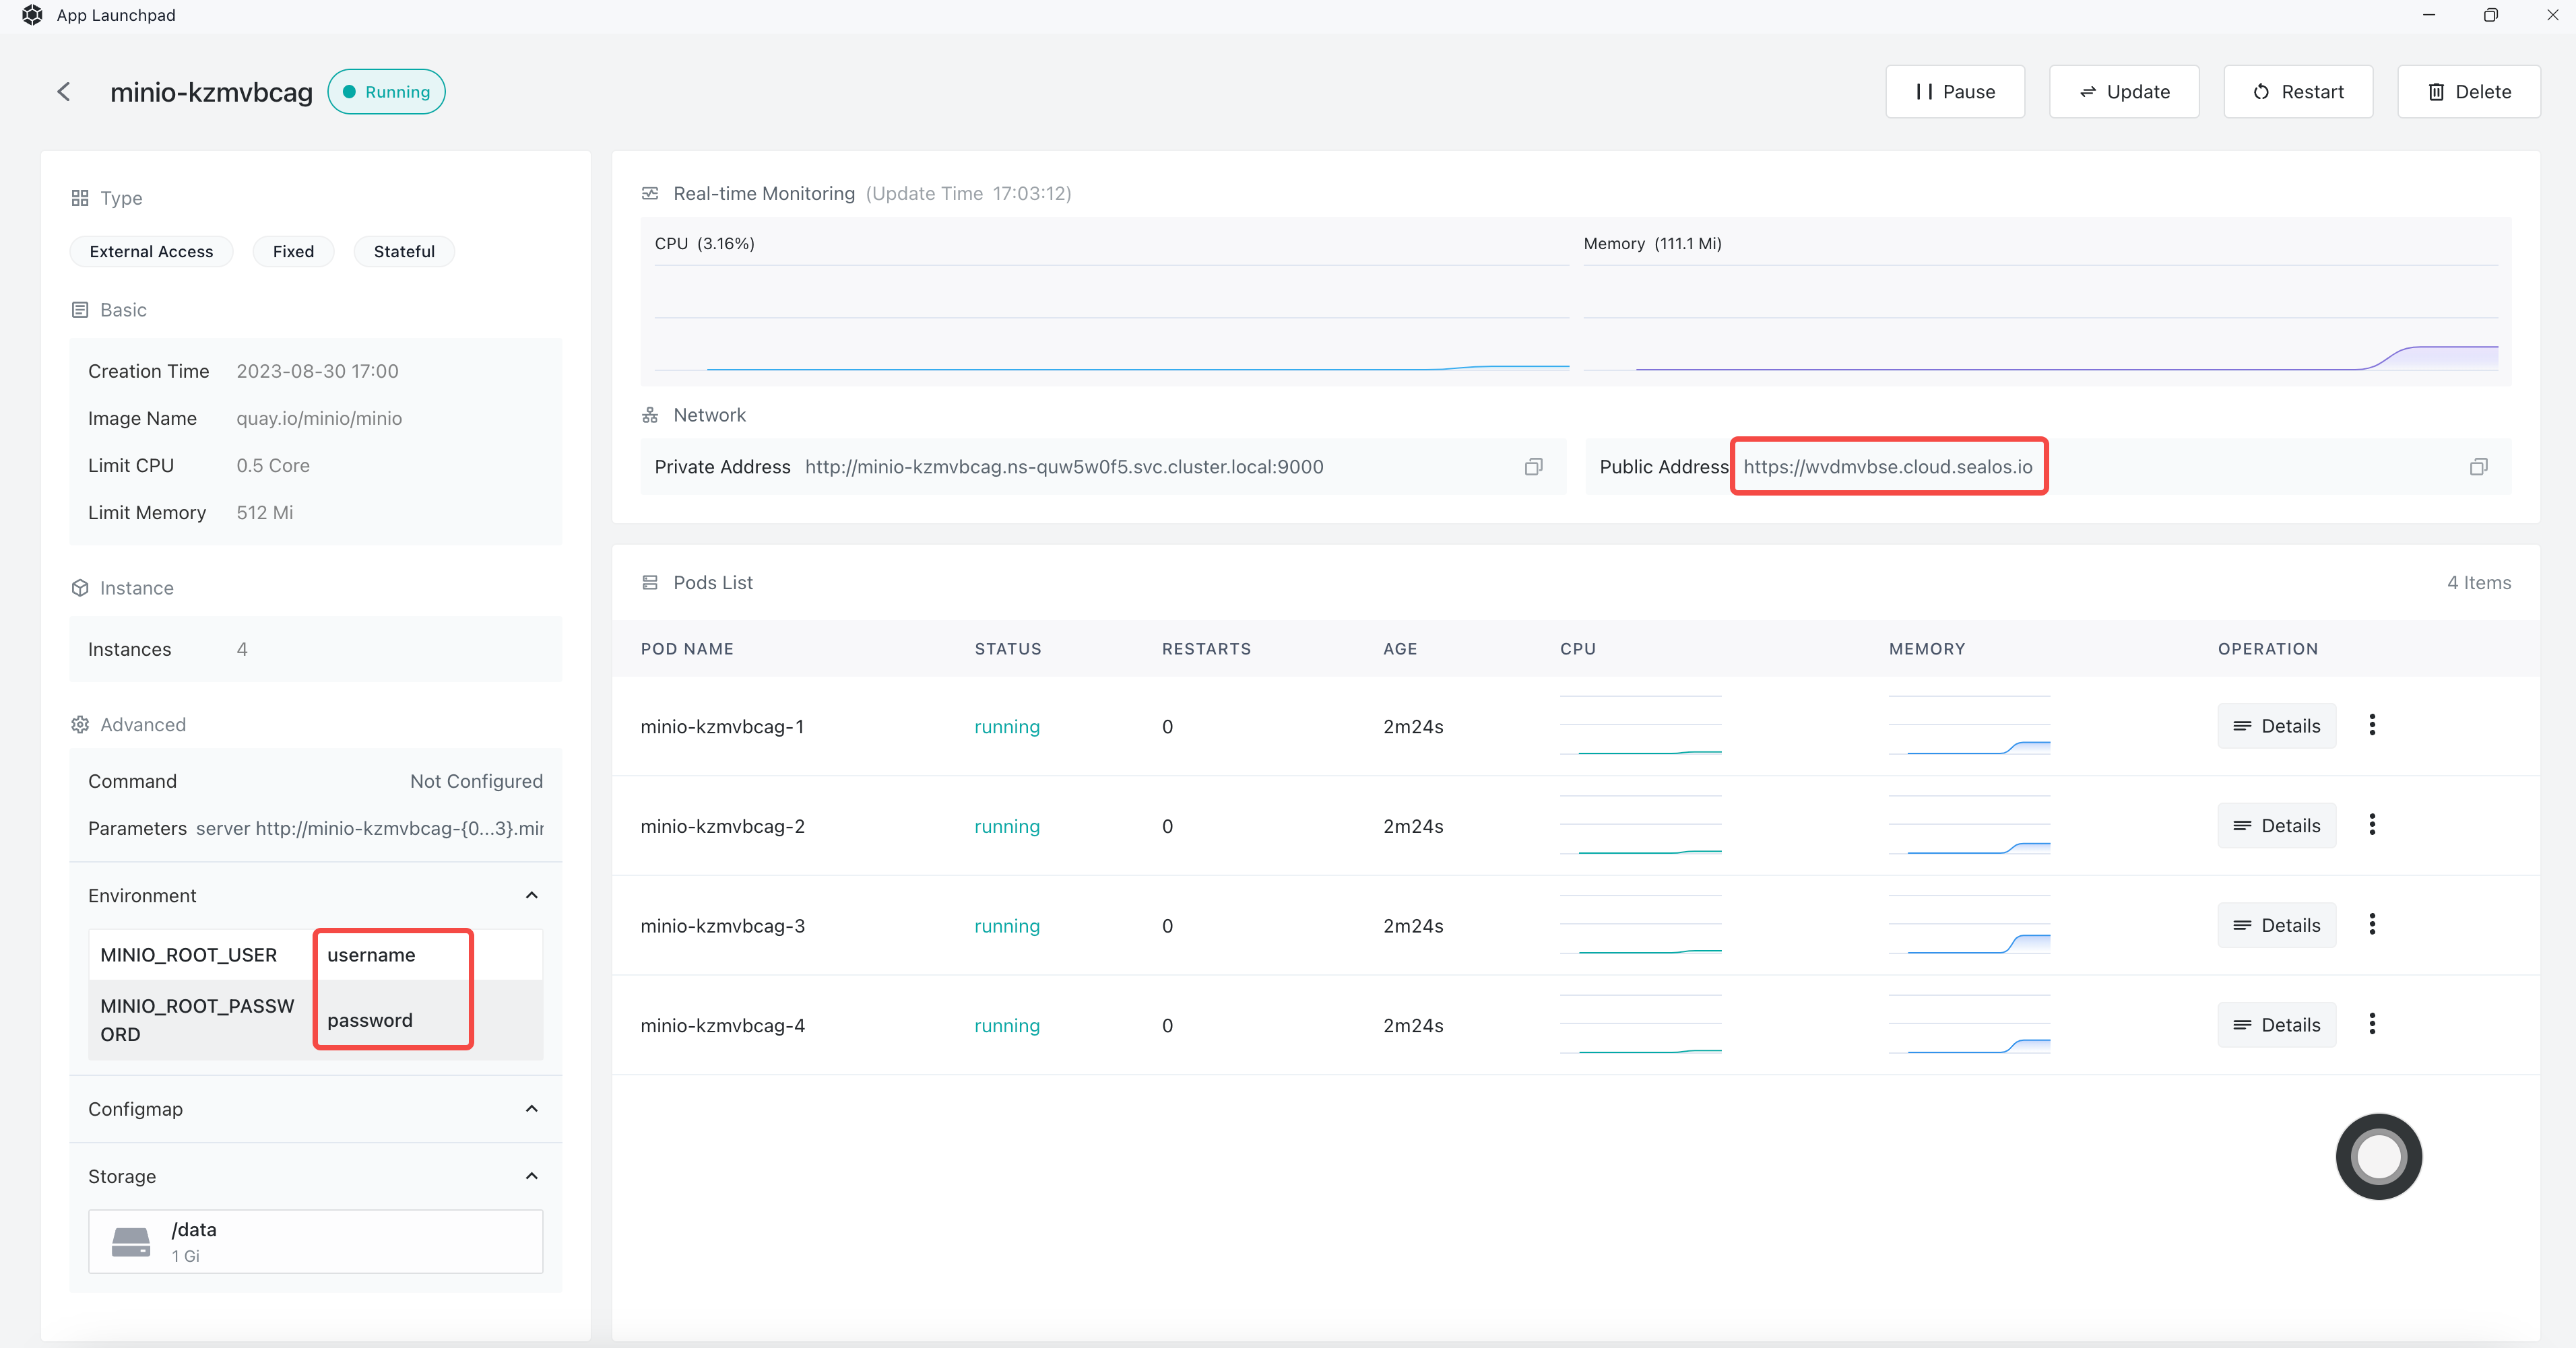Screen dimensions: 2576x1348
Task: Click the Real-time Monitoring icon
Action: click(650, 193)
